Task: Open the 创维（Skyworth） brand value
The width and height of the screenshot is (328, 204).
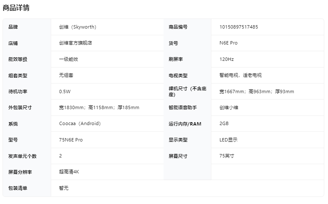Action: tap(78, 27)
